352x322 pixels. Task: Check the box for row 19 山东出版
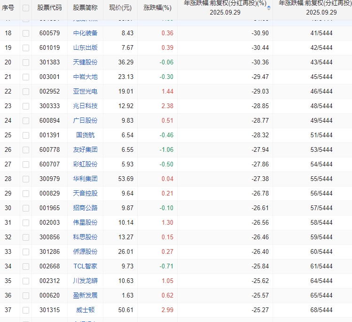pyautogui.click(x=26, y=48)
